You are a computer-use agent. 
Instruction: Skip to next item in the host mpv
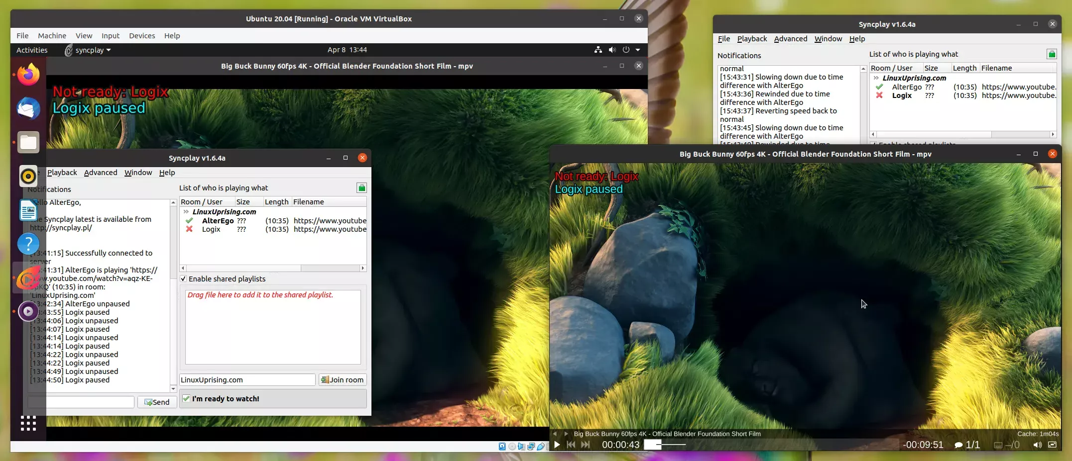coord(586,445)
